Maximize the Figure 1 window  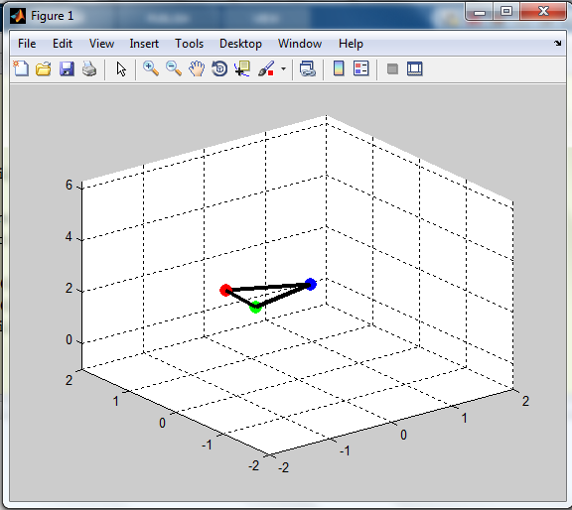pos(506,11)
